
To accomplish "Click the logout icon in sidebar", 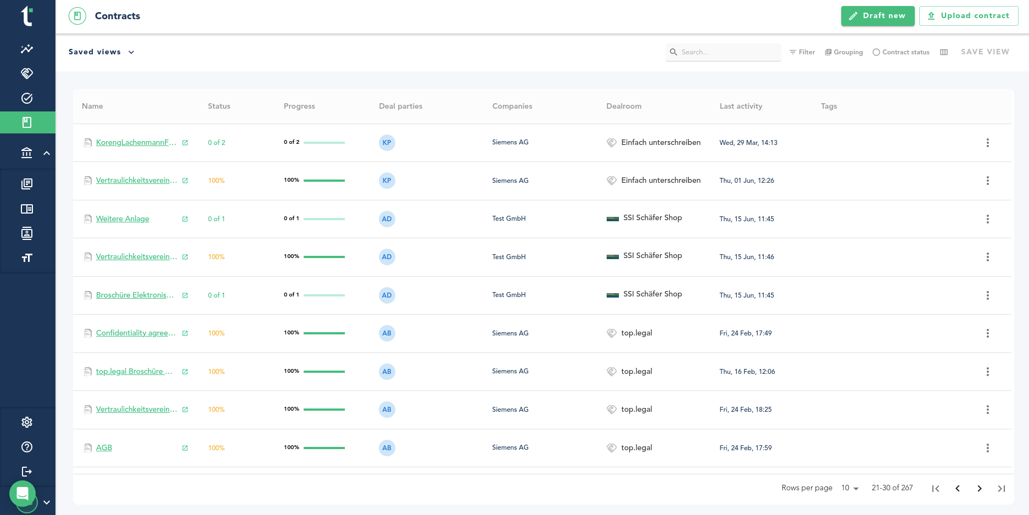I will point(27,472).
